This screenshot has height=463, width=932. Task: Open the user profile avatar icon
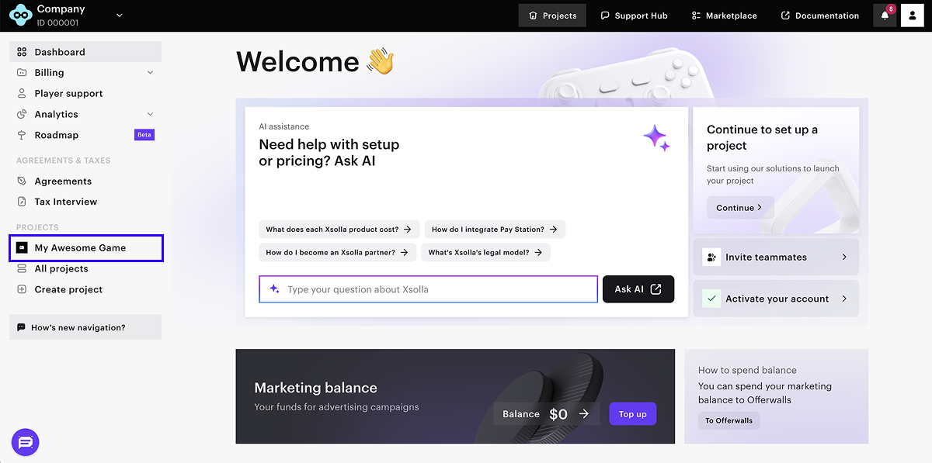pos(912,16)
